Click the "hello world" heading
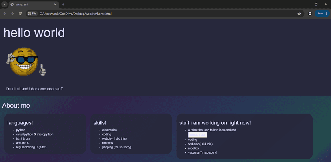 point(34,33)
